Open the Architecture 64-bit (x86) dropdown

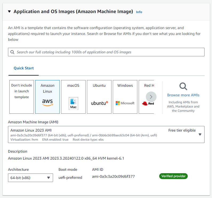[x=30, y=178]
